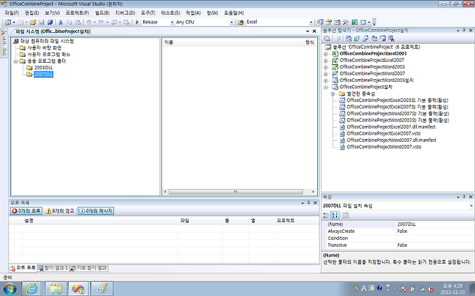Click the (Name) property value field
Image resolution: width=475 pixels, height=296 pixels.
[x=435, y=224]
